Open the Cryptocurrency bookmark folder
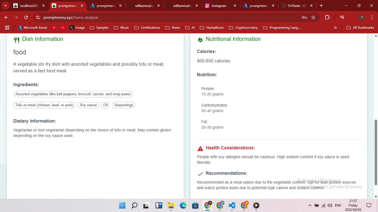Viewport: 378px width, 212px height. (x=243, y=28)
